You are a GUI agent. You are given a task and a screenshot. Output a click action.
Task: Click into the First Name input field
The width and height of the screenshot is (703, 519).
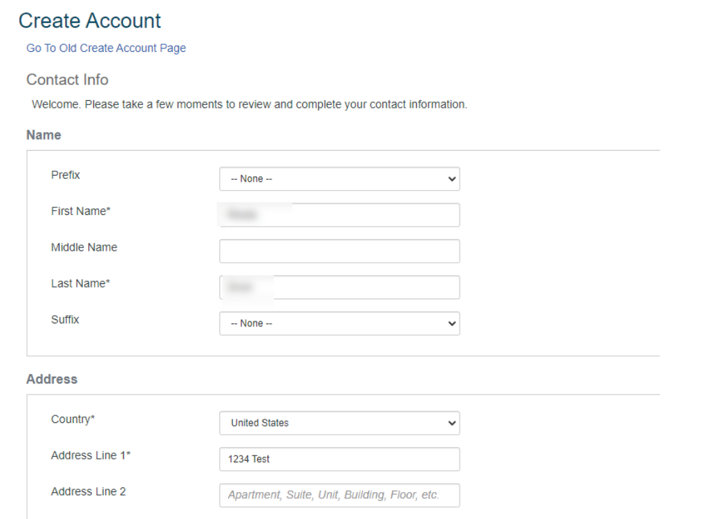339,215
